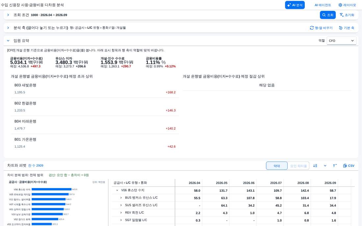The height and width of the screenshot is (226, 362).
Task: Expand the SGT 일람불 L/C row
Action: [x=121, y=220]
